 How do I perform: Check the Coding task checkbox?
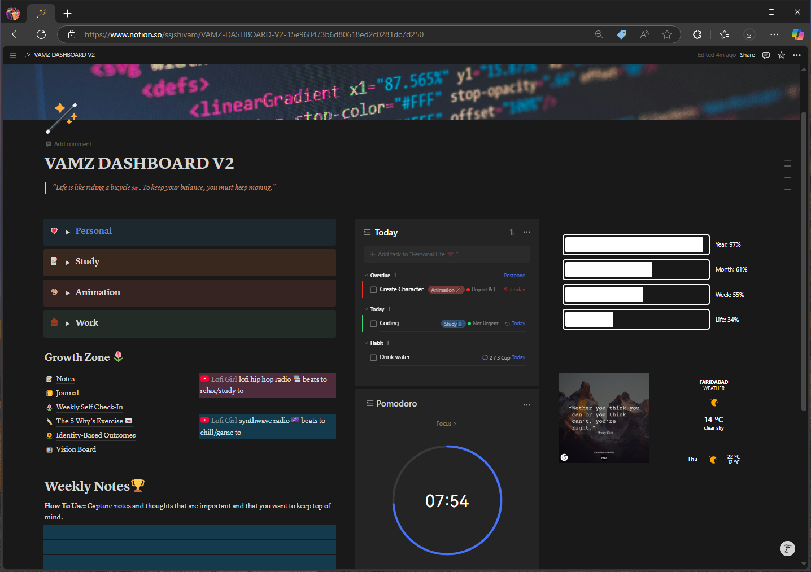[x=373, y=324]
